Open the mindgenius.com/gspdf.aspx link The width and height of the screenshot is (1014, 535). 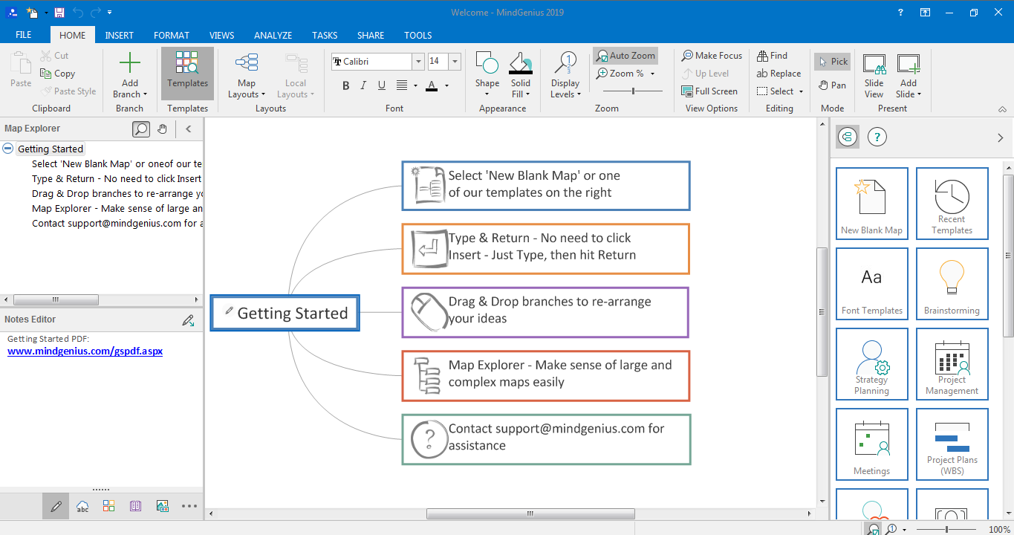coord(85,351)
